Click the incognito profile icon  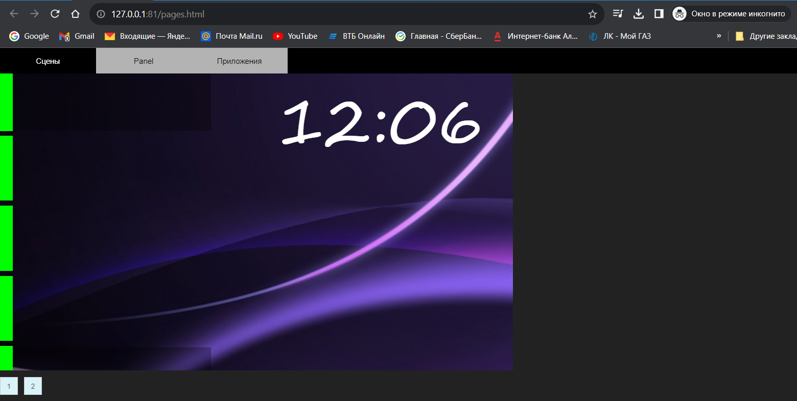click(x=679, y=14)
